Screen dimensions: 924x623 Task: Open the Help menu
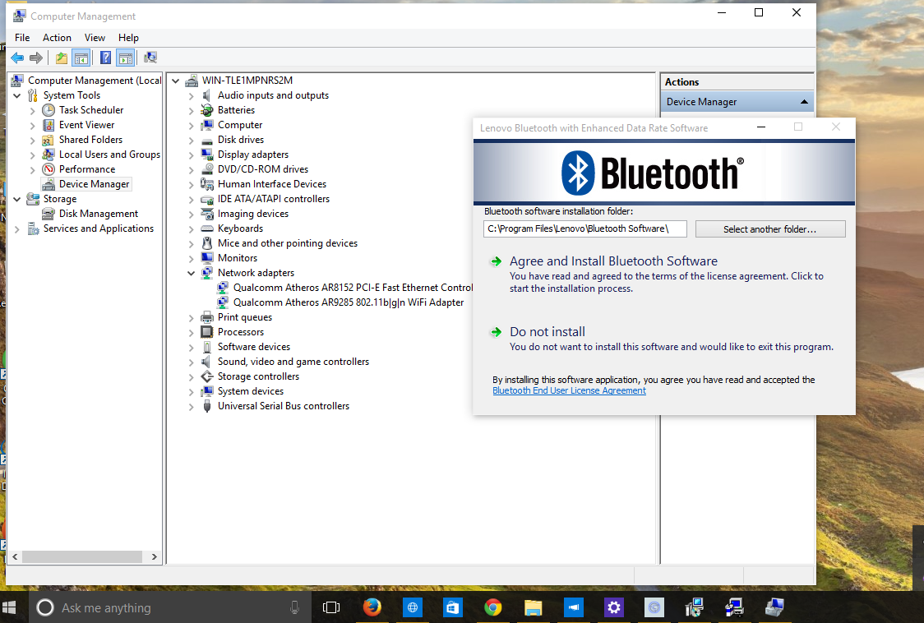(x=128, y=38)
